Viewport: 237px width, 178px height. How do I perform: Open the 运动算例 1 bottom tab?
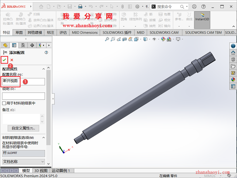pyautogui.click(x=61, y=171)
